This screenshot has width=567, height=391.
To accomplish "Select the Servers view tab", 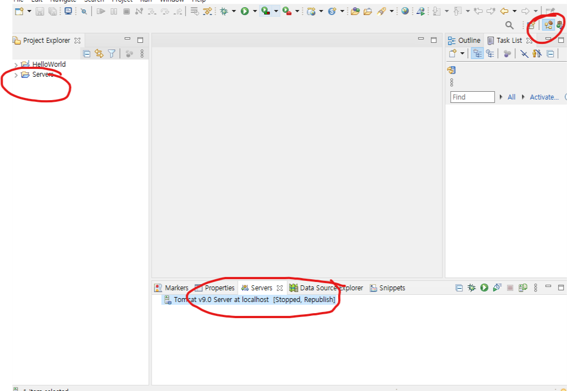I will click(262, 288).
